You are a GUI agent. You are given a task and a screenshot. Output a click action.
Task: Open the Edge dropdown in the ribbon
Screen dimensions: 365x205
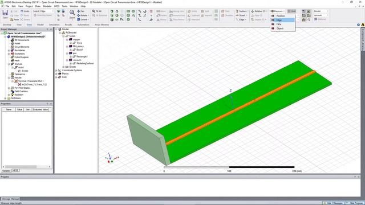coord(241,19)
